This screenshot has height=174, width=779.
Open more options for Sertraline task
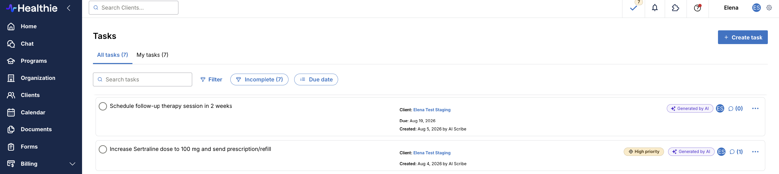(x=755, y=152)
